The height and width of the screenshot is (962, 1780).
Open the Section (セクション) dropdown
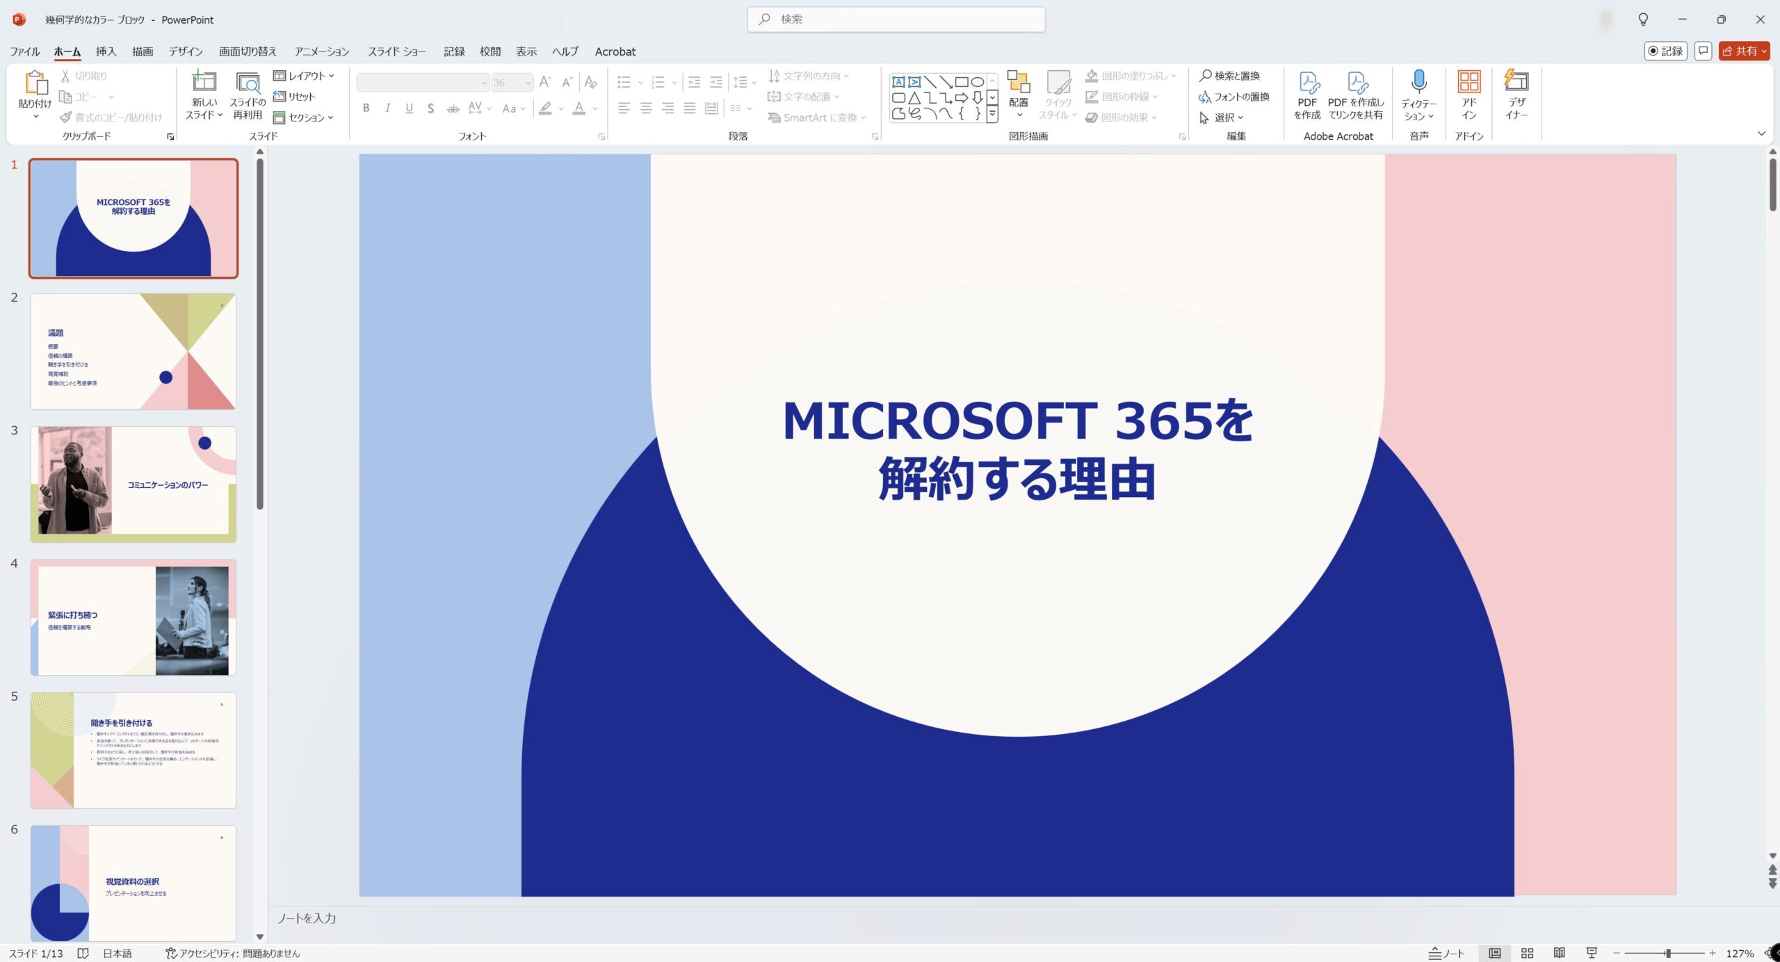click(303, 117)
